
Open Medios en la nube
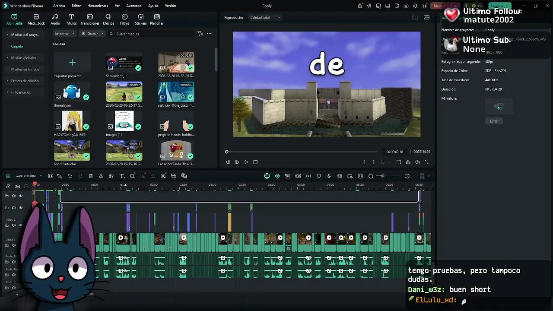pos(25,69)
